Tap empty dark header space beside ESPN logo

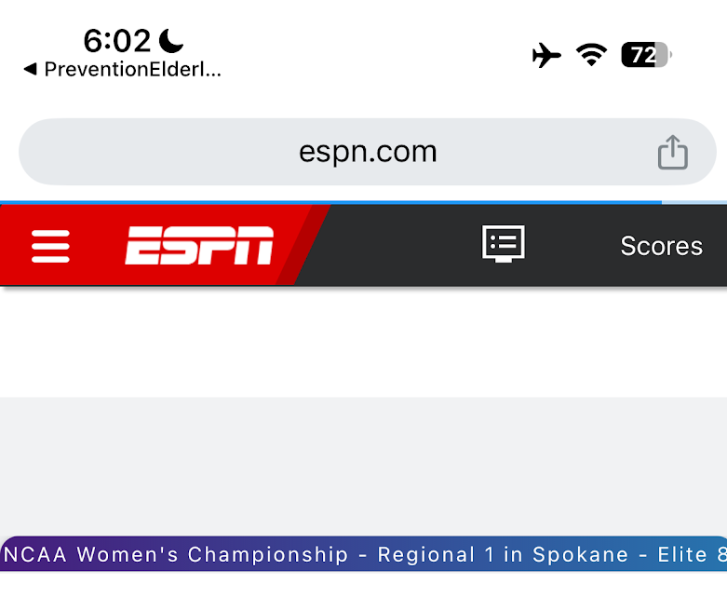point(391,246)
